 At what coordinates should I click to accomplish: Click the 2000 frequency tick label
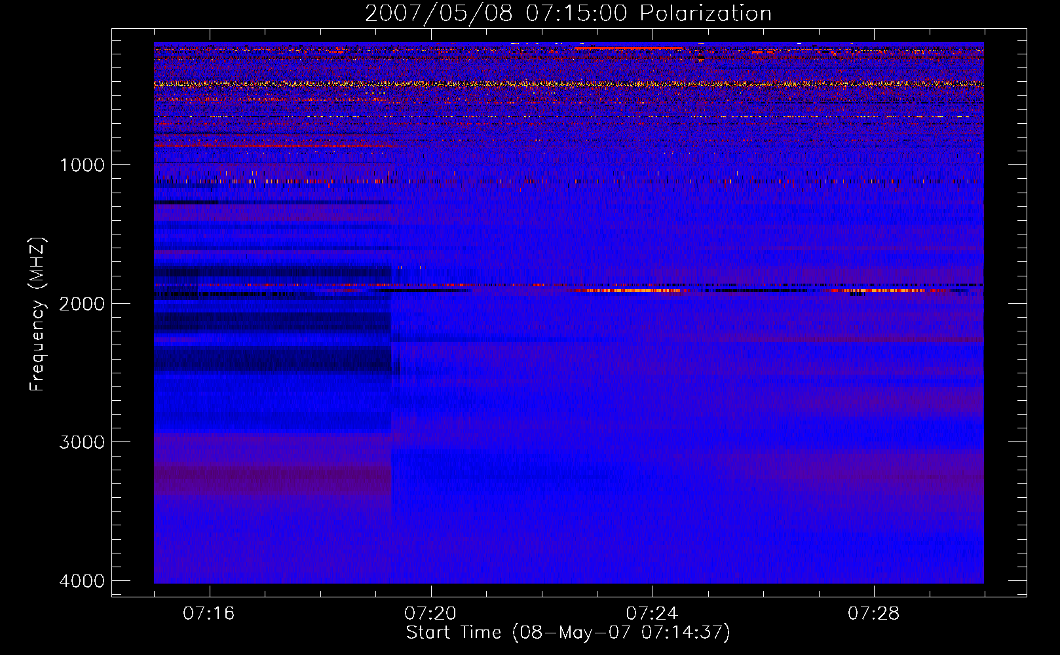click(x=82, y=303)
